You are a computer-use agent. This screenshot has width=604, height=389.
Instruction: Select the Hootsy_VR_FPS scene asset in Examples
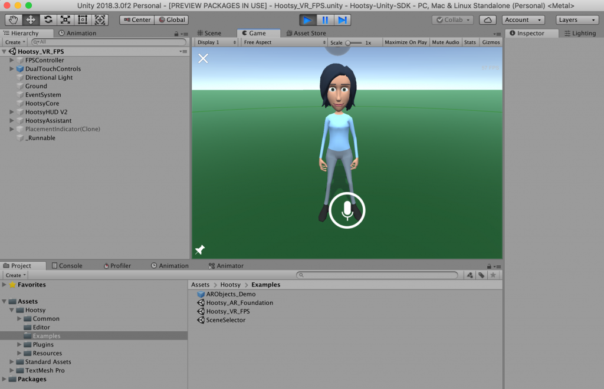(x=224, y=311)
